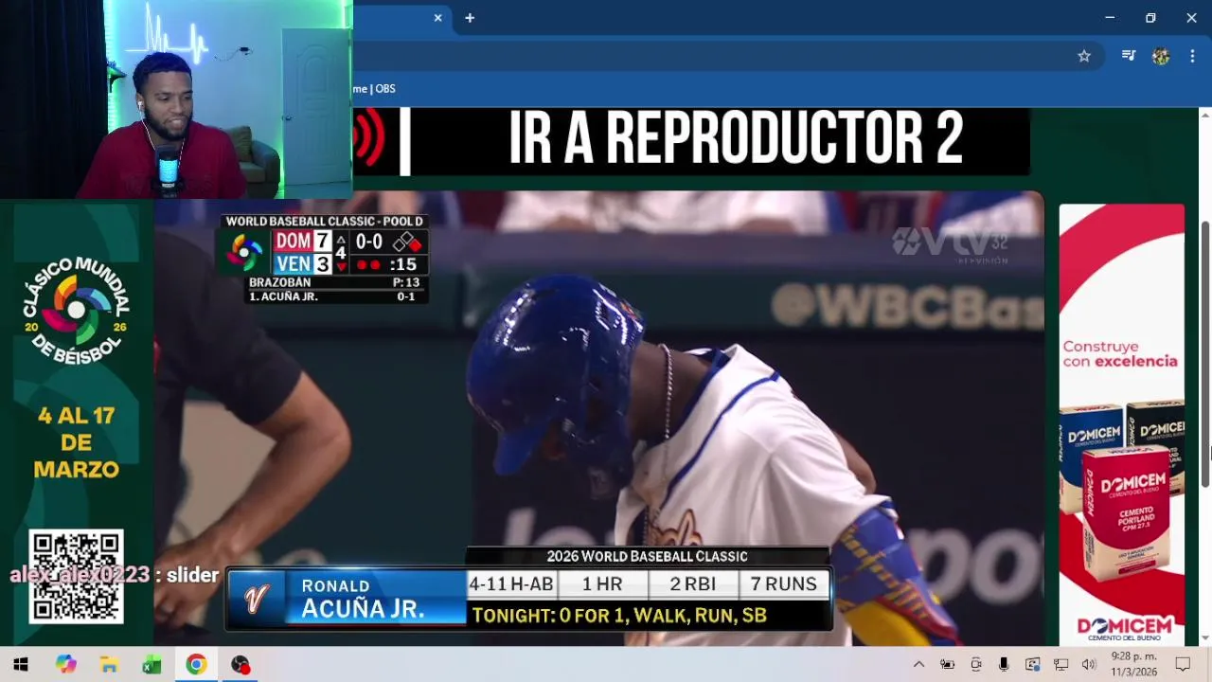
Task: Switch to Chrome in the taskbar
Action: coord(196,664)
